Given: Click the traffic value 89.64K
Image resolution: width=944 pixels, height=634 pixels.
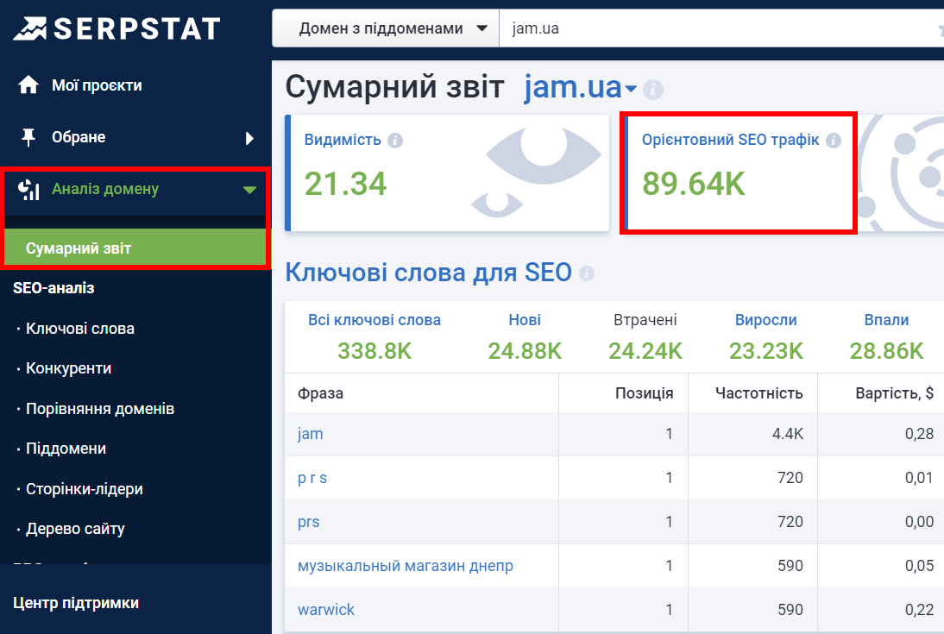Looking at the screenshot, I should (694, 184).
